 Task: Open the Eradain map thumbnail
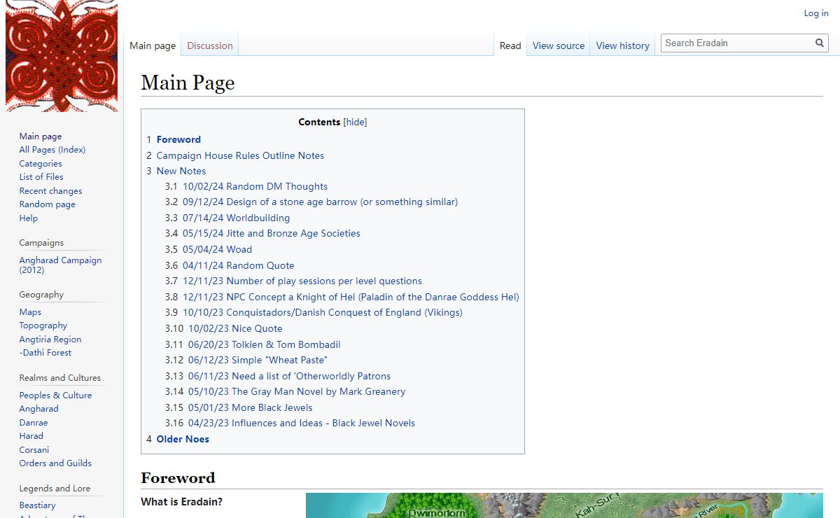coord(564,505)
